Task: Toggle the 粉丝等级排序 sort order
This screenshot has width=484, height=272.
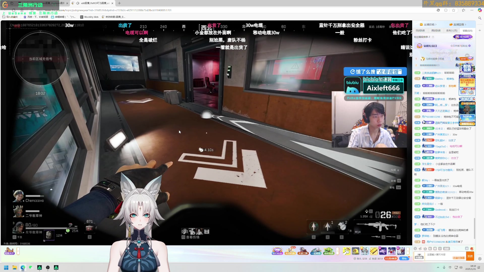Action: 422,37
